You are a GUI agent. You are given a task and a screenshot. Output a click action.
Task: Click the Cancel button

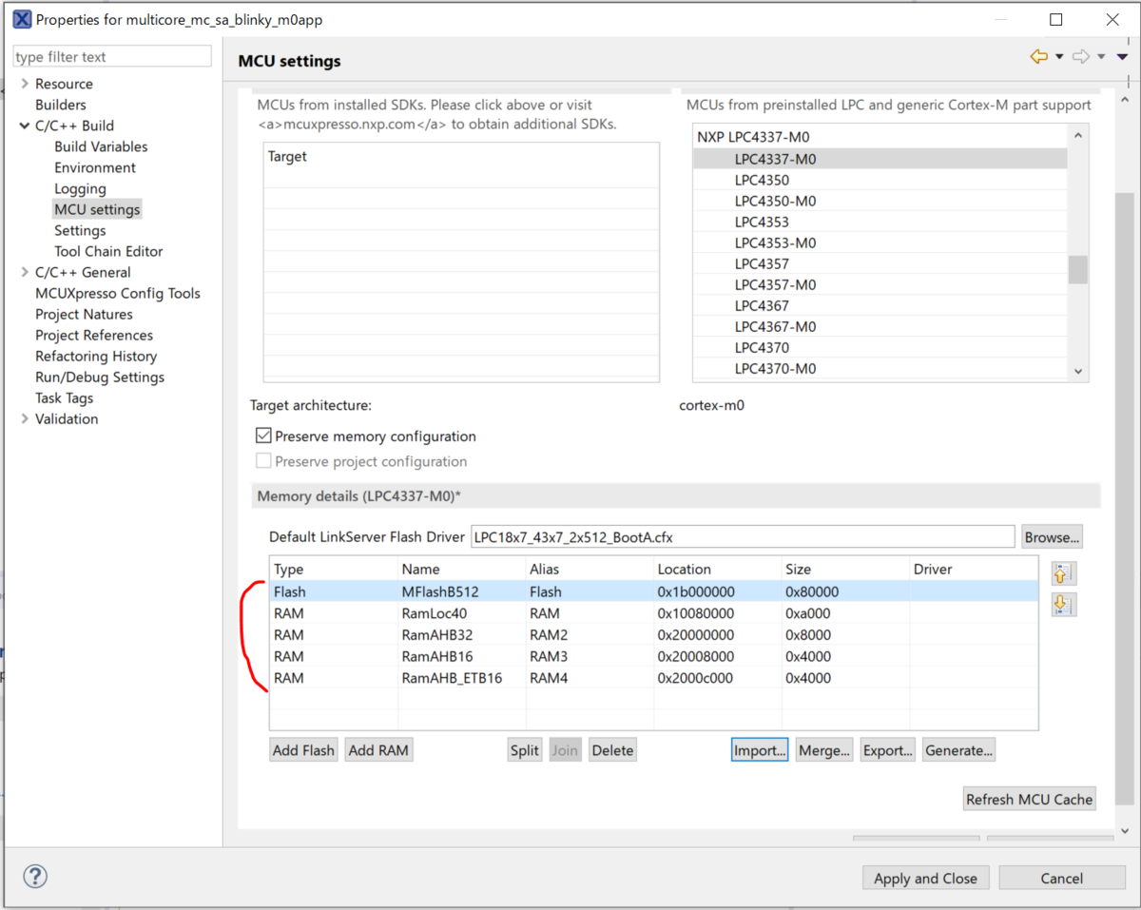(x=1062, y=878)
